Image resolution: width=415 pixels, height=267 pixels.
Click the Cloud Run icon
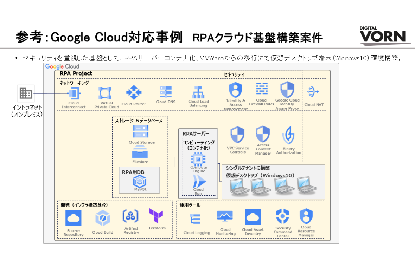199,181
